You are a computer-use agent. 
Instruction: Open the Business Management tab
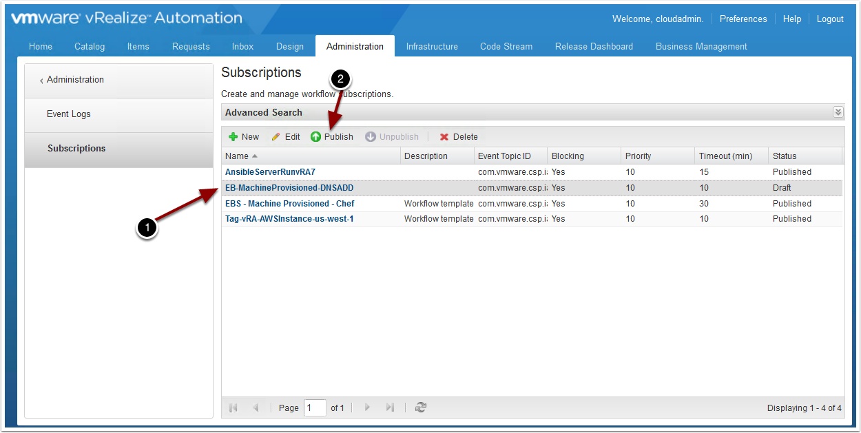click(x=701, y=46)
